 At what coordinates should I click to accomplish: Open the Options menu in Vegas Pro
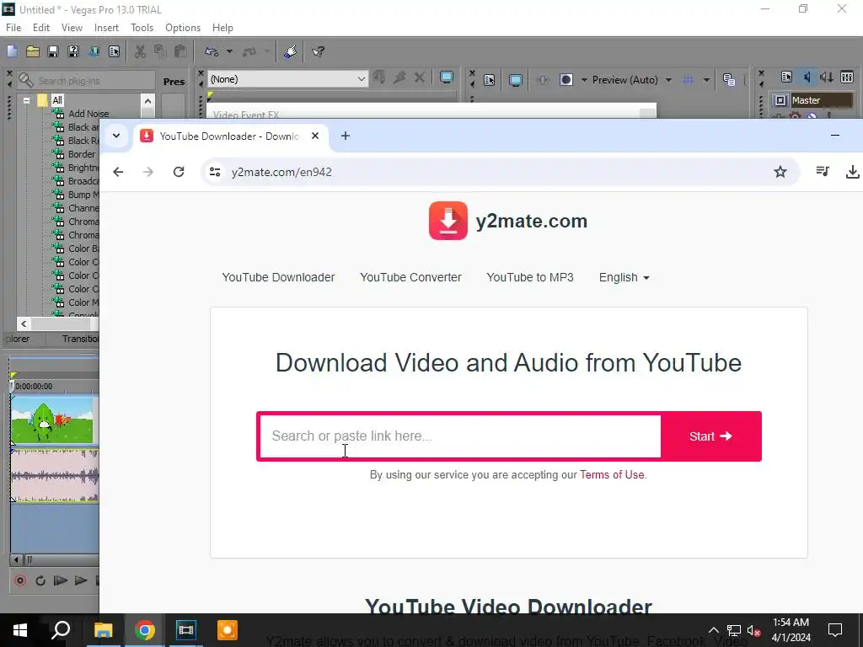pyautogui.click(x=183, y=28)
